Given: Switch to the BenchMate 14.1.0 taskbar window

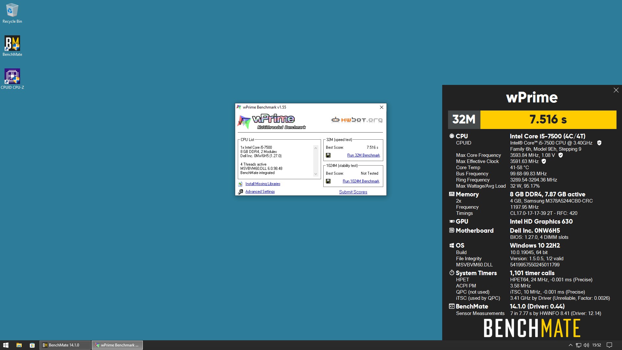Looking at the screenshot, I should pyautogui.click(x=65, y=345).
